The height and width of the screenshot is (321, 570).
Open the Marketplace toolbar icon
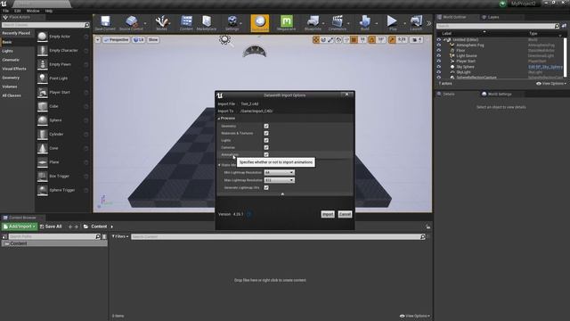tap(207, 21)
